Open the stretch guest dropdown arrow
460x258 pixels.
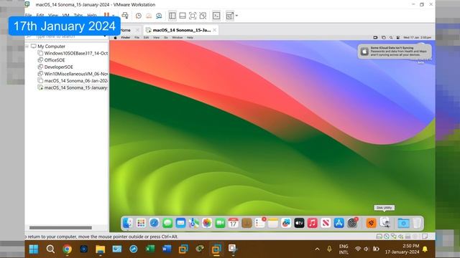[x=236, y=16]
